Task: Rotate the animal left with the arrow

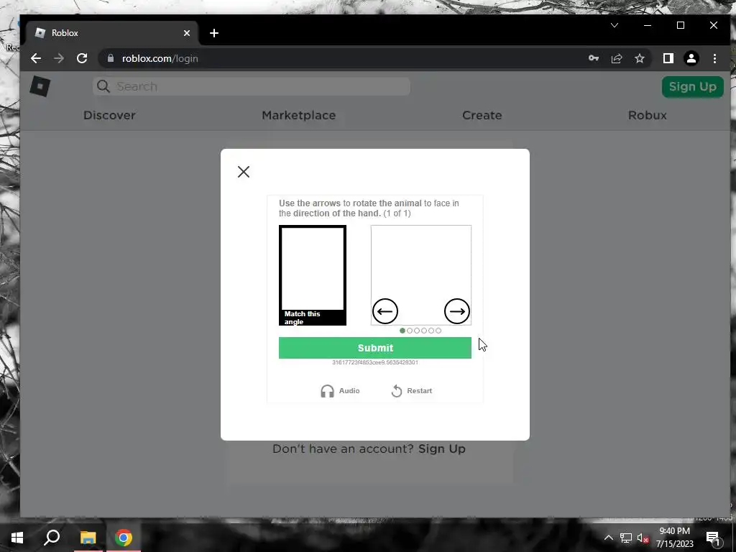Action: [385, 311]
